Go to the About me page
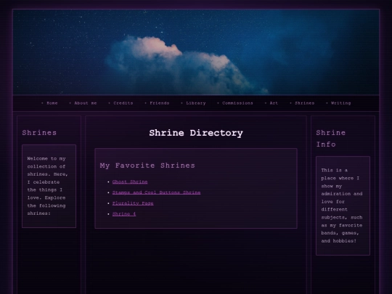This screenshot has height=294, width=392. [86, 103]
